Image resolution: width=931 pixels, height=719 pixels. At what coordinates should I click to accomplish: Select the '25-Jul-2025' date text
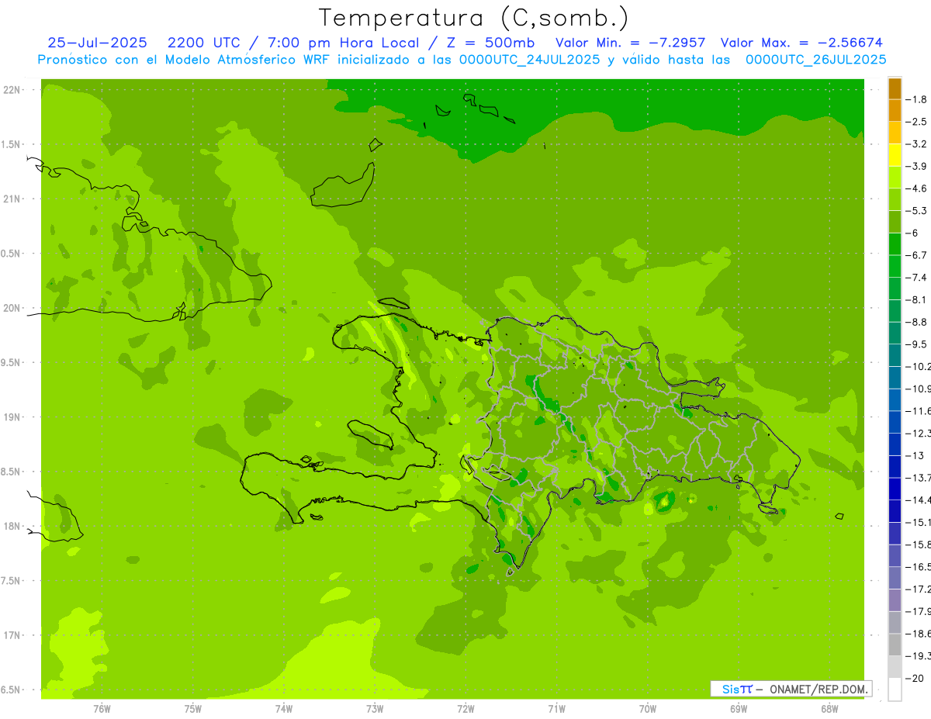click(97, 43)
